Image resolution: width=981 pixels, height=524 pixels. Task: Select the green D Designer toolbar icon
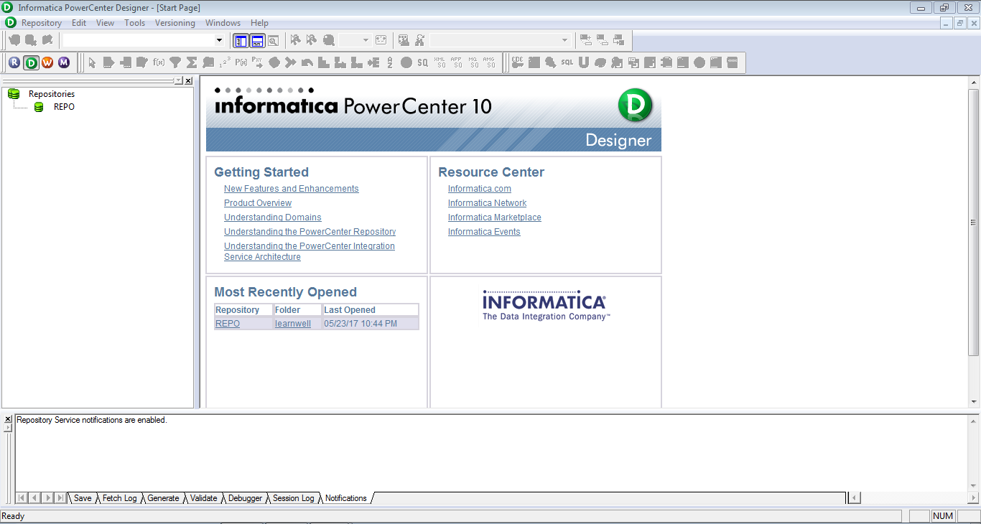coord(31,62)
